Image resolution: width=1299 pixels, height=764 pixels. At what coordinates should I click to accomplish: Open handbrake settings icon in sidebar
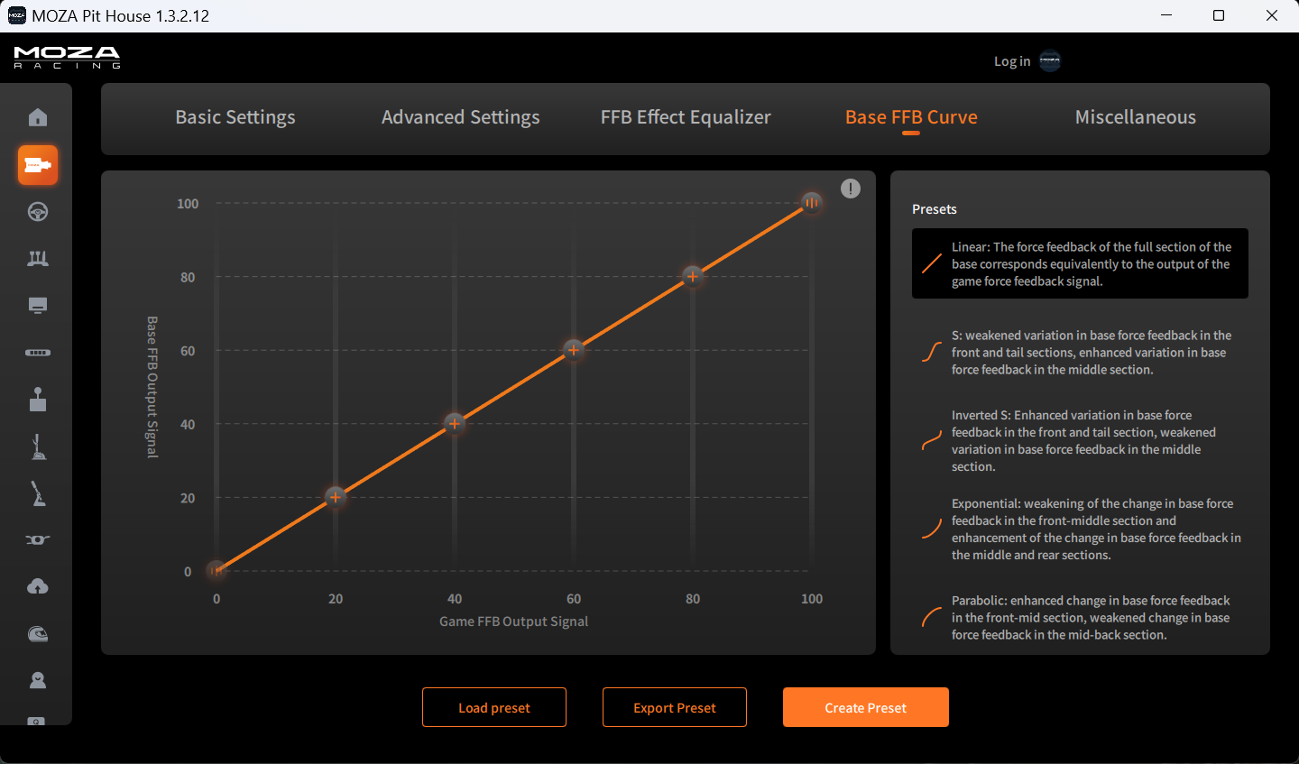coord(38,493)
